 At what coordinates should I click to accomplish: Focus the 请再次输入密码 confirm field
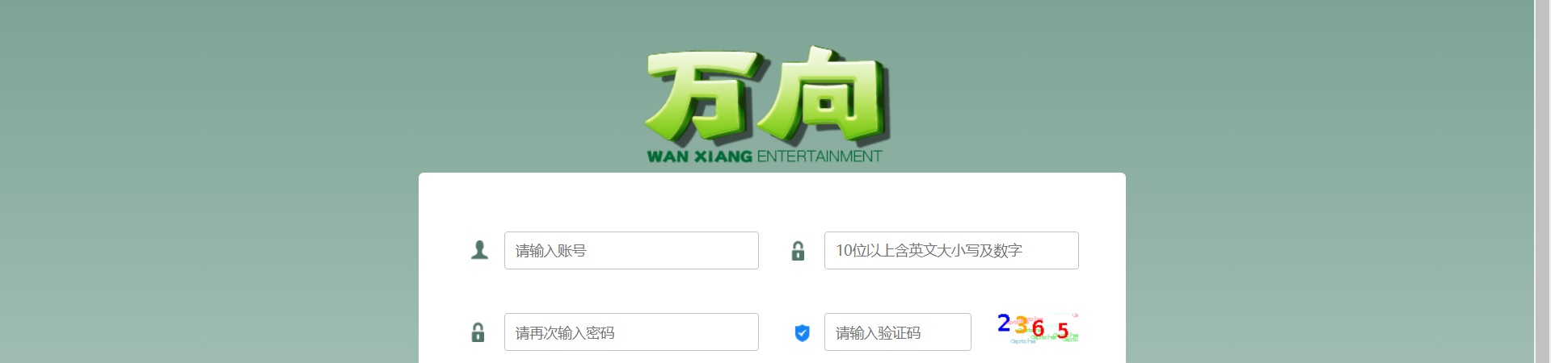(x=631, y=332)
